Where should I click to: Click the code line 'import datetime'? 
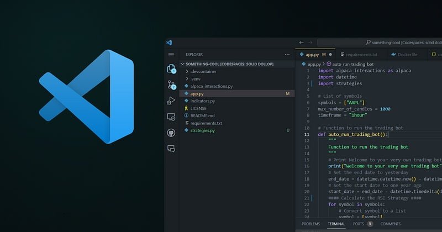338,77
